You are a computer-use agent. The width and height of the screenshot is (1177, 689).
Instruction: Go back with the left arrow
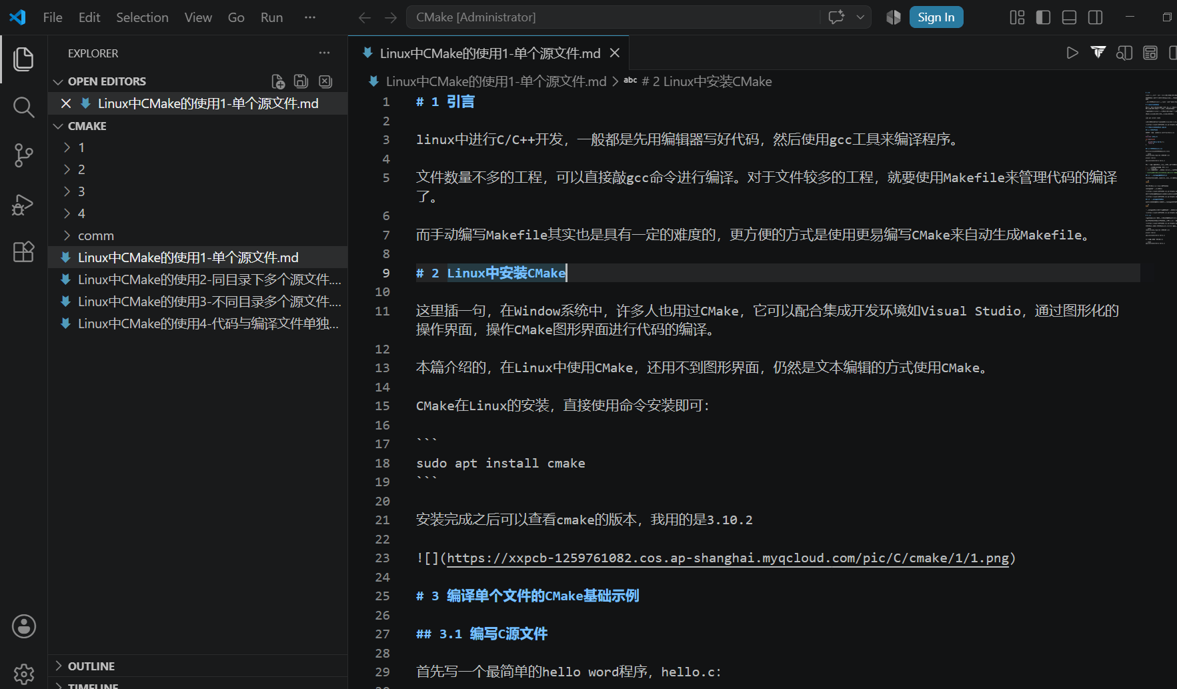[x=365, y=17]
